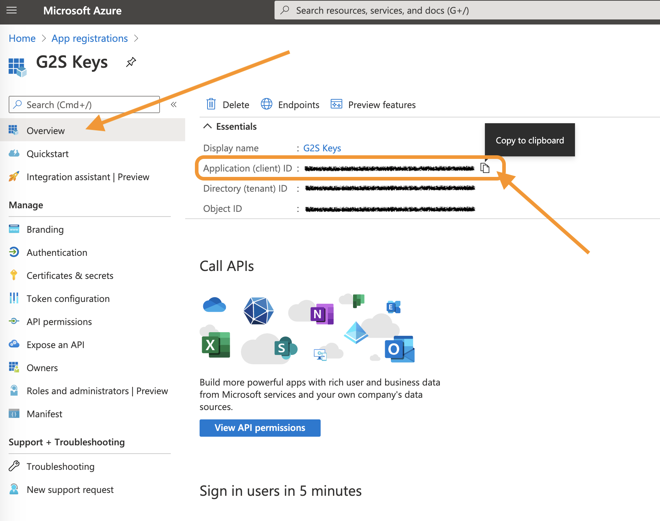Click the Excel icon in Call APIs
The width and height of the screenshot is (660, 521).
[216, 345]
